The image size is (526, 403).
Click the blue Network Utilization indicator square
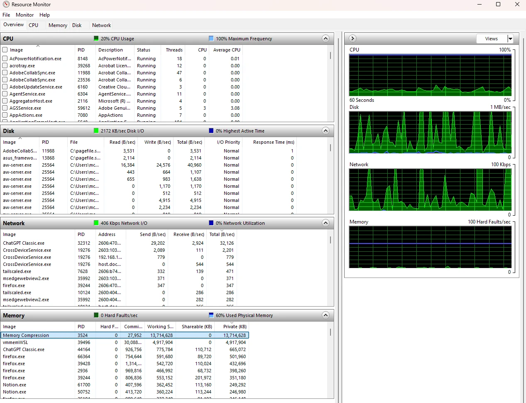point(211,223)
